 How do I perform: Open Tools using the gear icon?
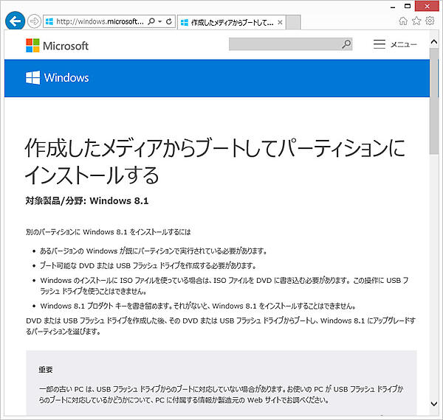point(430,21)
